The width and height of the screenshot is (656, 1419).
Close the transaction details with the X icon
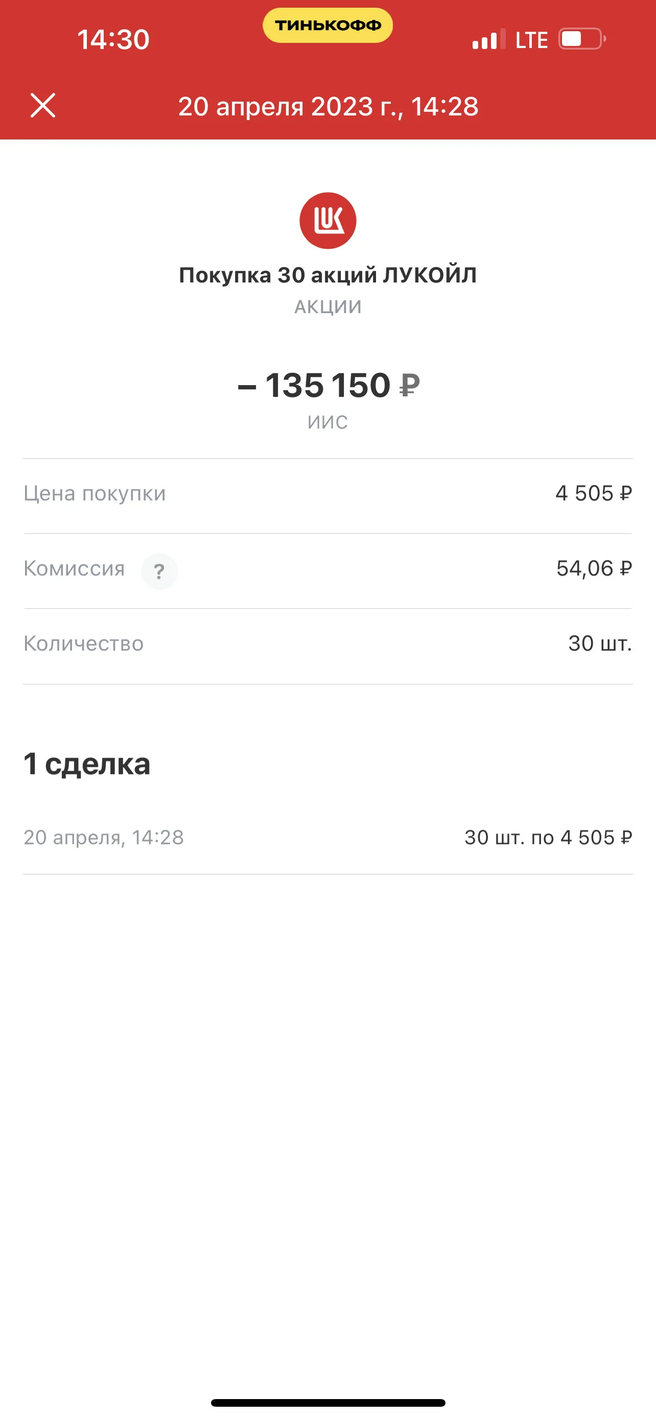point(43,105)
